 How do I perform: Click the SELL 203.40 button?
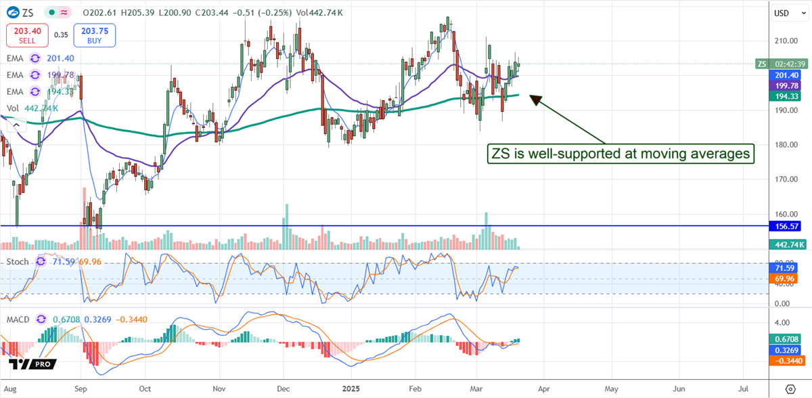26,35
